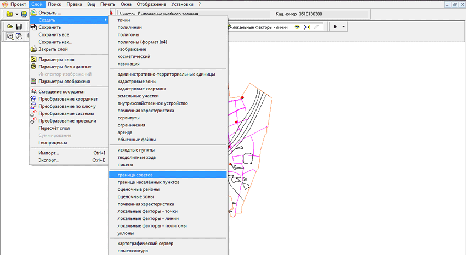Open the Установки menu
This screenshot has height=255, width=466.
(182, 4)
